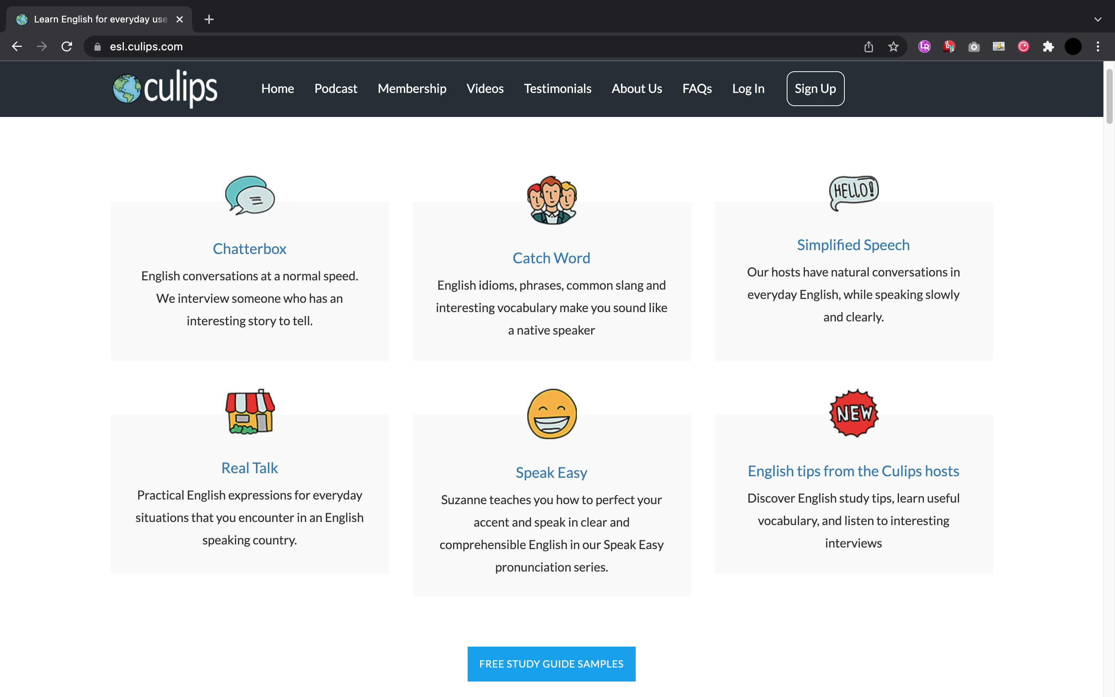The image size is (1115, 697).
Task: Bookmark this page with the star icon
Action: click(x=893, y=46)
